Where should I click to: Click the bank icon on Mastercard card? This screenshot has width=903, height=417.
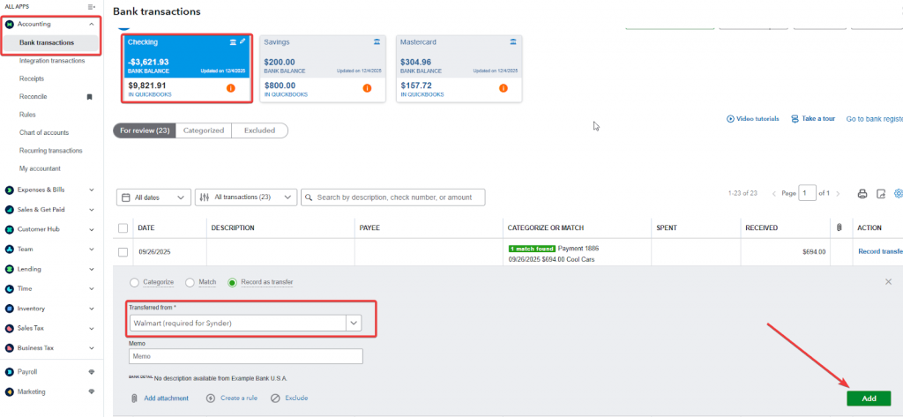[x=512, y=41]
